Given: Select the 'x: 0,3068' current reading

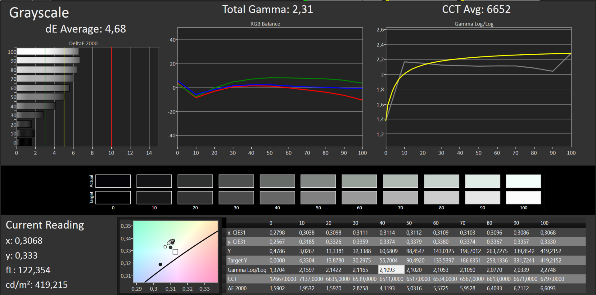Looking at the screenshot, I should tap(24, 240).
